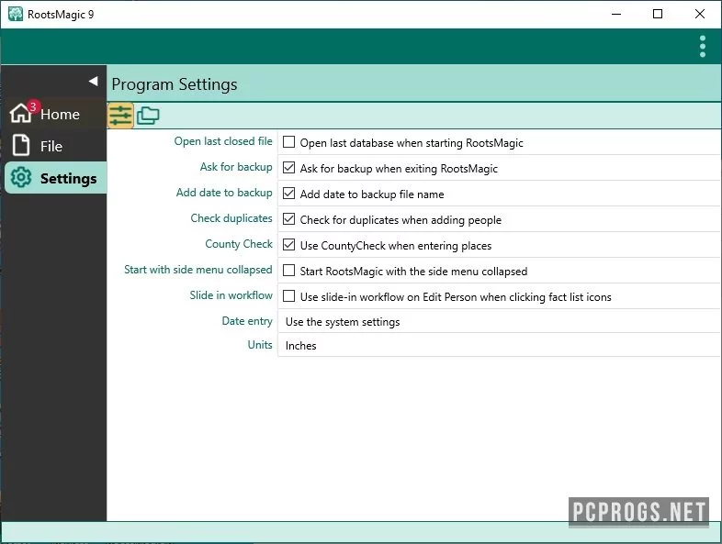Open the Date entry dropdown

point(499,321)
